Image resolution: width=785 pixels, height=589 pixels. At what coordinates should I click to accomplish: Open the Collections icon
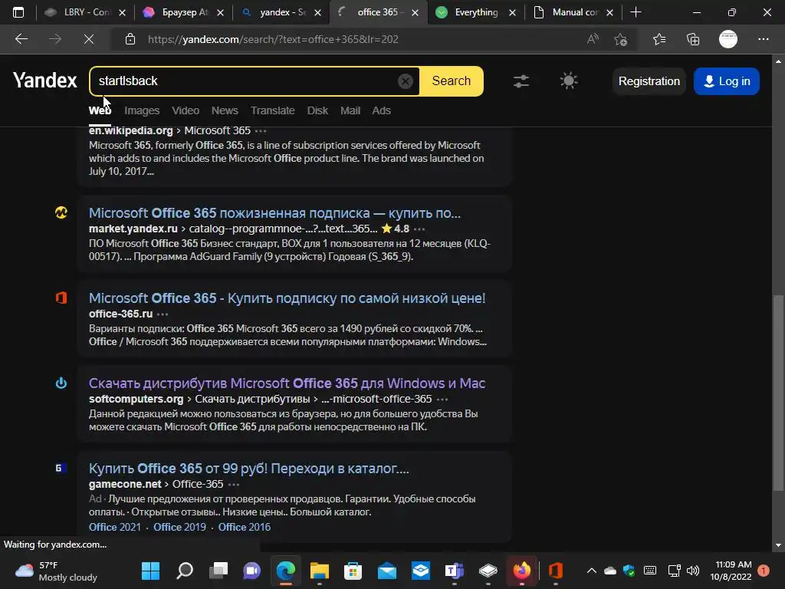point(693,39)
